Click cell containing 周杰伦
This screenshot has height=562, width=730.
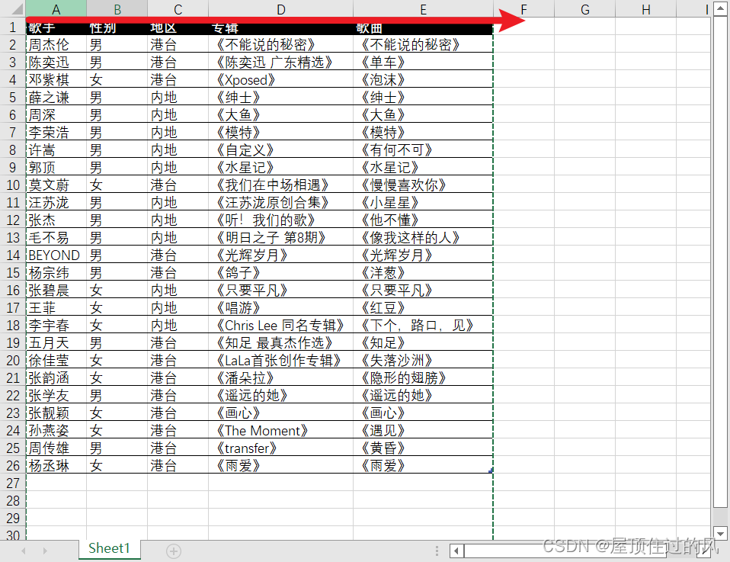tap(56, 44)
